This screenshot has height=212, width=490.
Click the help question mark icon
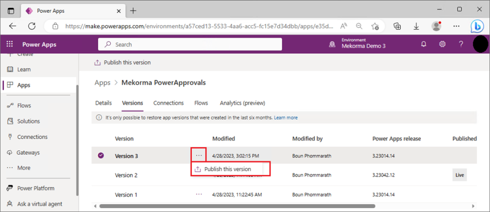461,44
